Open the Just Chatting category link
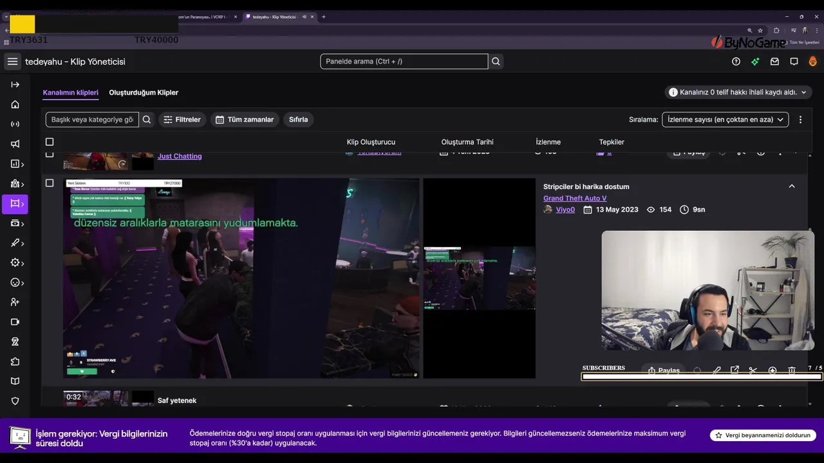The image size is (824, 463). [x=180, y=156]
